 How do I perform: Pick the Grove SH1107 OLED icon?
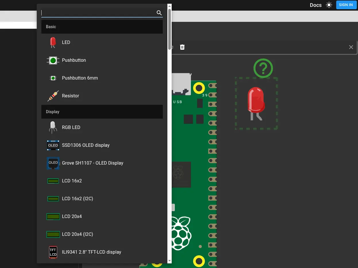(53, 163)
